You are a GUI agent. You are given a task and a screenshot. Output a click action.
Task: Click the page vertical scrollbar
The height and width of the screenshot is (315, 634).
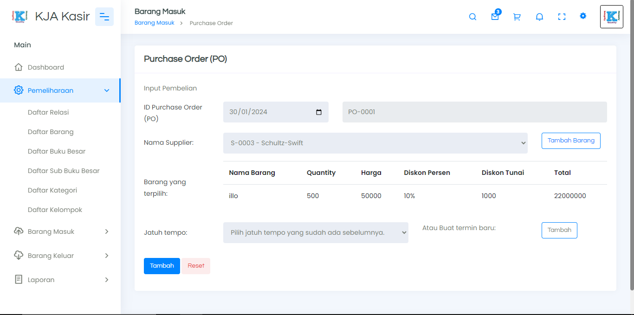632,145
